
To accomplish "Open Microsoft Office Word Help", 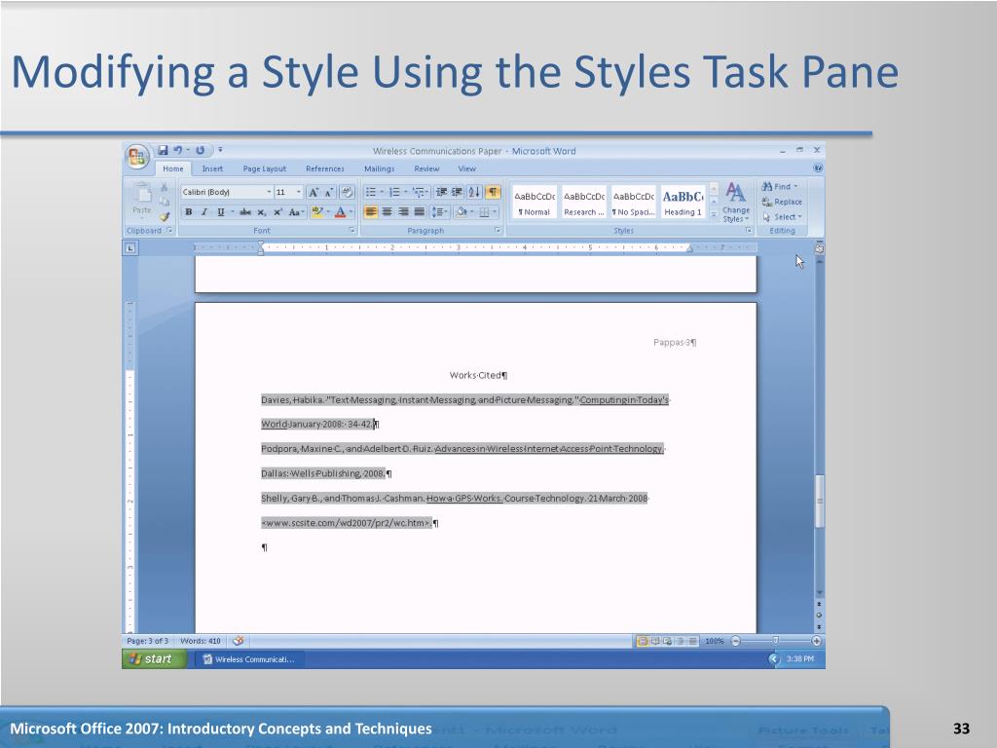I will pos(818,168).
